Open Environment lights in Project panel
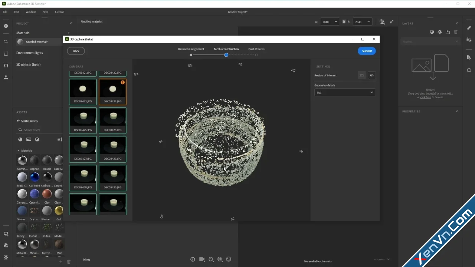 pos(29,53)
